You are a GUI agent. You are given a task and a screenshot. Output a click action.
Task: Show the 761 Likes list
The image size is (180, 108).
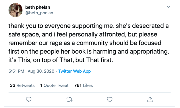point(84,85)
